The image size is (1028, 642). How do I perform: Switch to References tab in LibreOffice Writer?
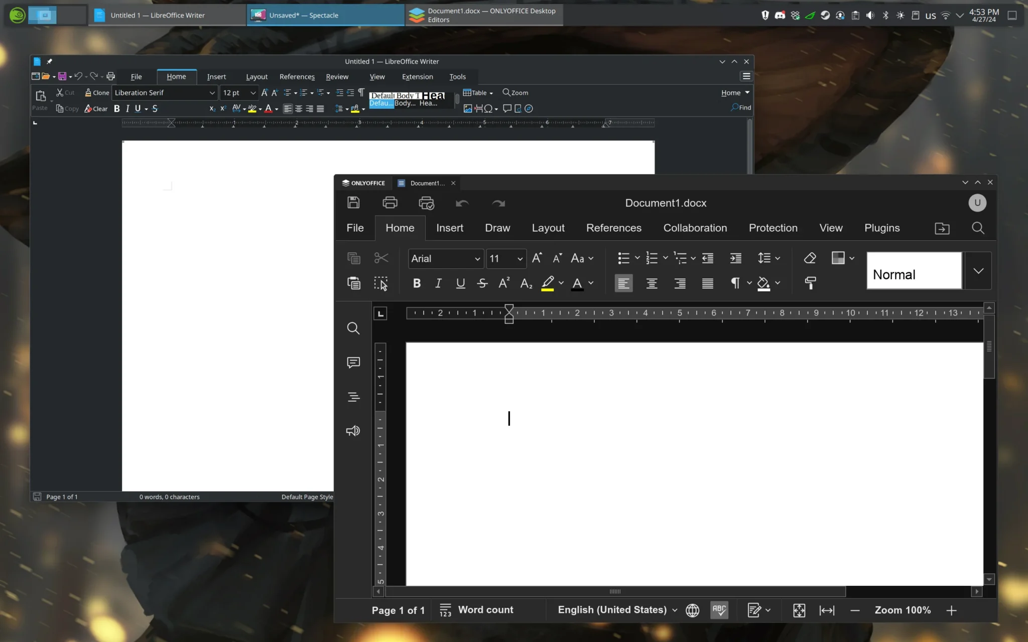297,77
